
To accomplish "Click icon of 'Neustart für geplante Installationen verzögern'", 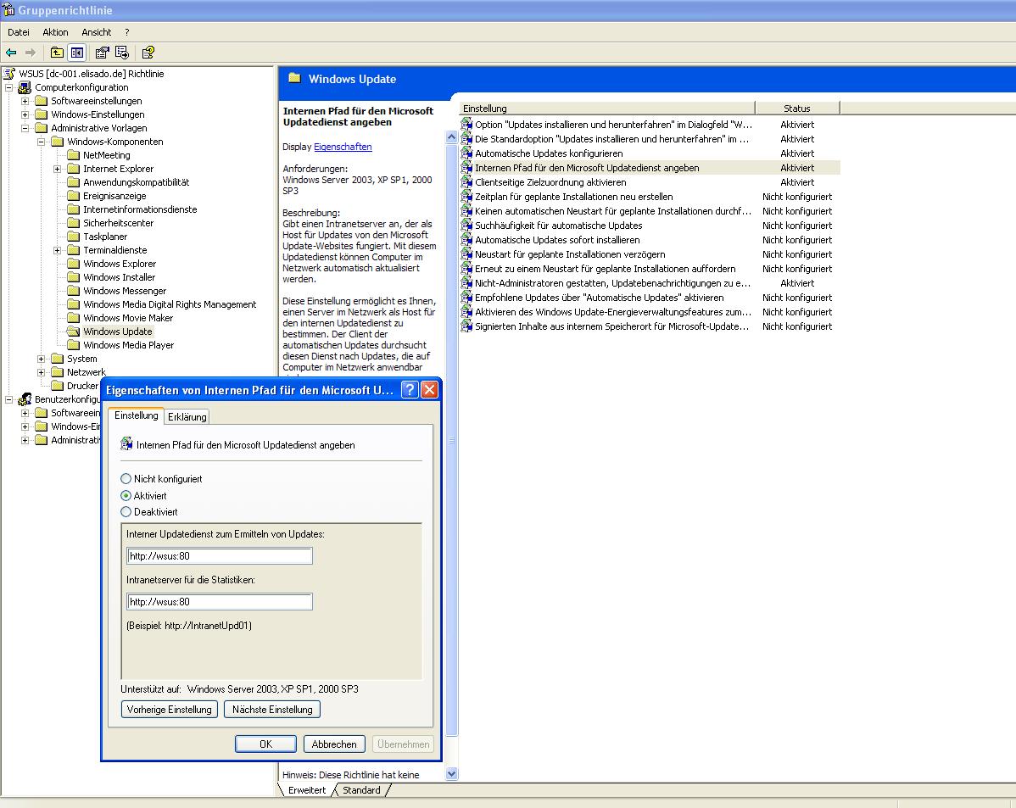I will 466,254.
